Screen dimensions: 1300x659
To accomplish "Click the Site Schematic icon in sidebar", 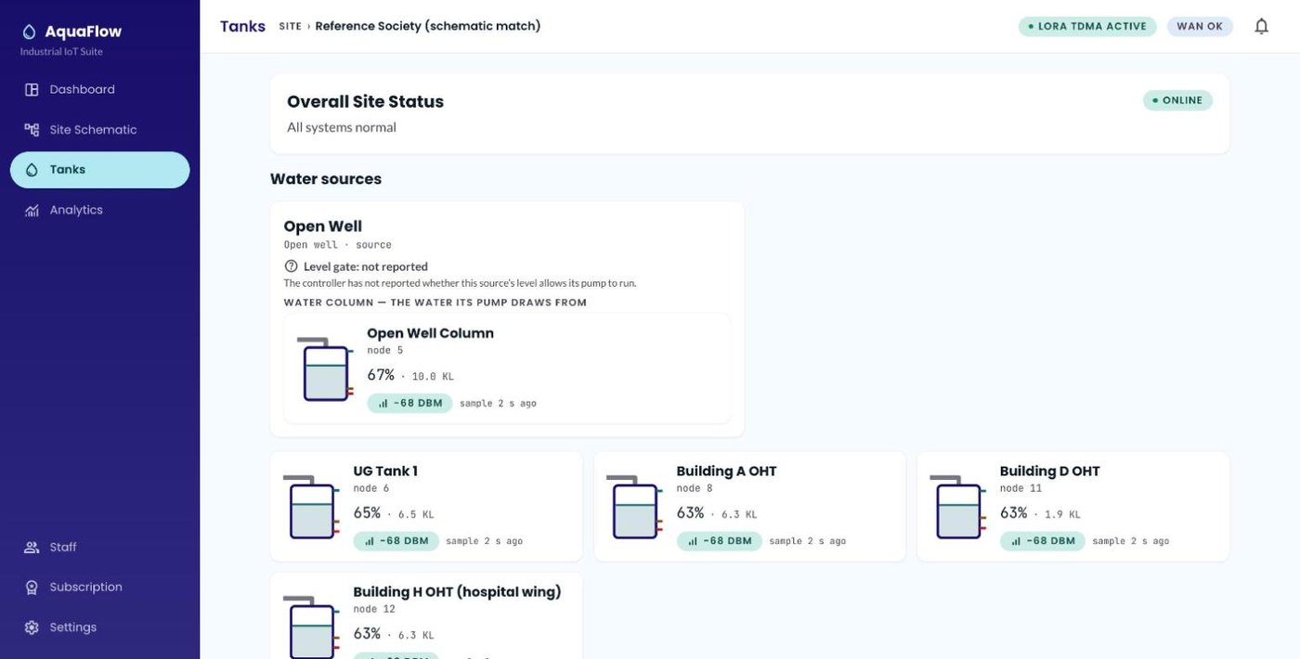I will (32, 130).
